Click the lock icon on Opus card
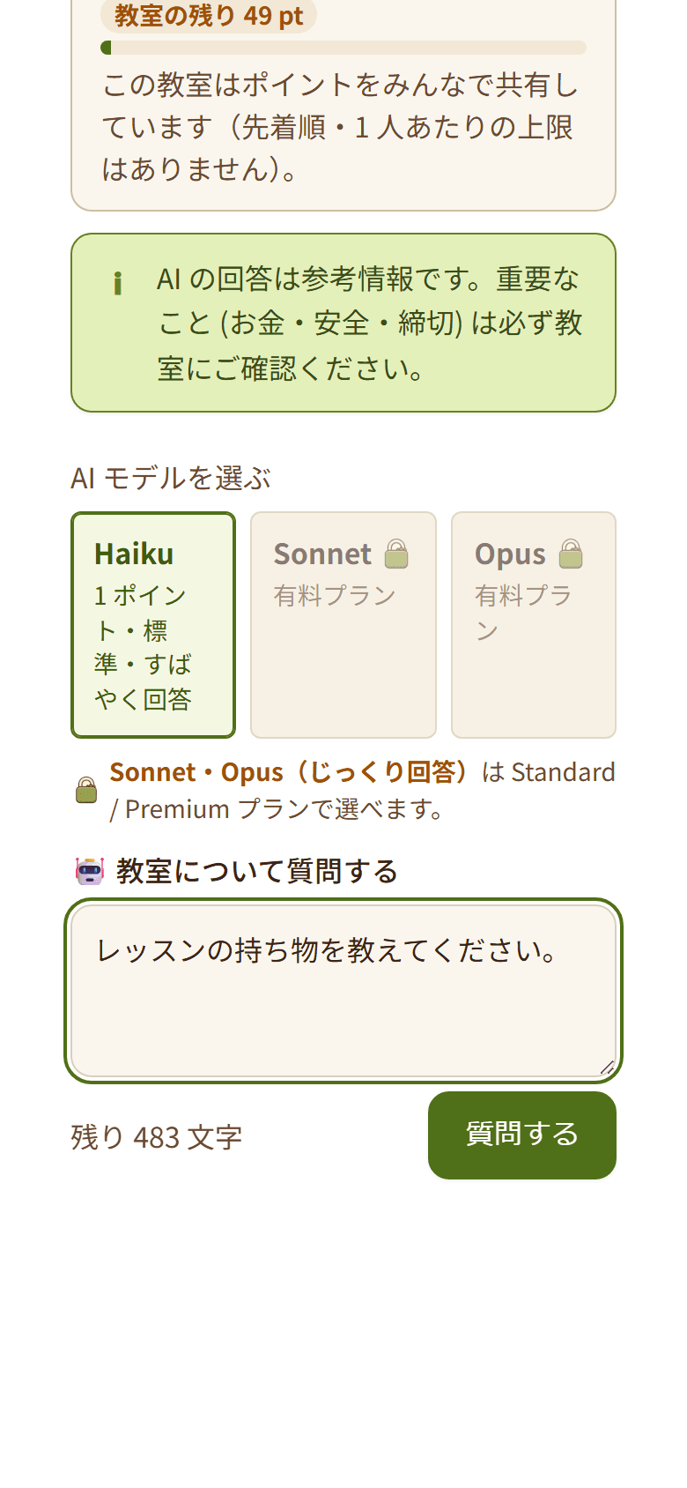This screenshot has height=1488, width=687. tap(571, 554)
